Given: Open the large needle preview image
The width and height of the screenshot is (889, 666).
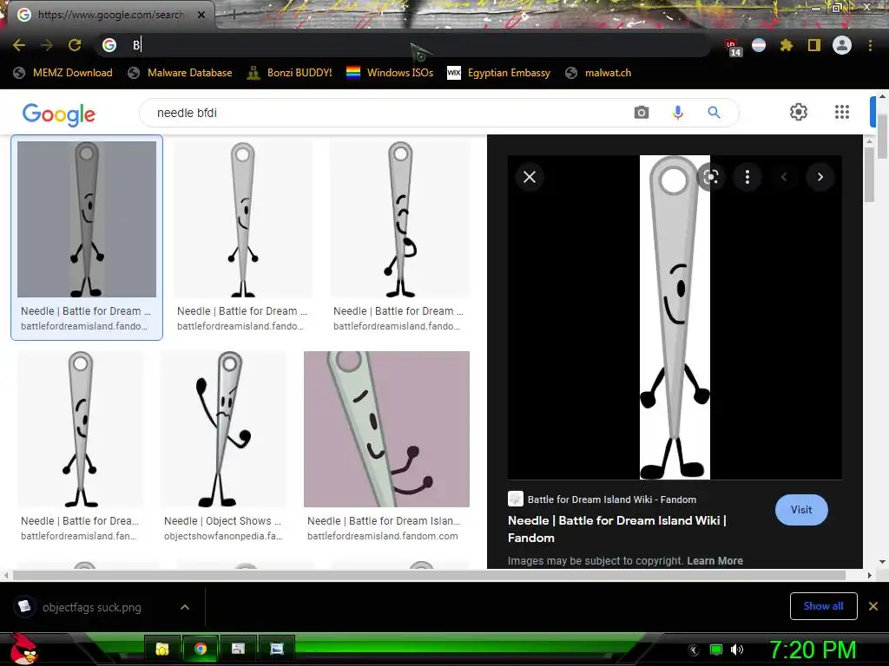Looking at the screenshot, I should click(x=675, y=317).
